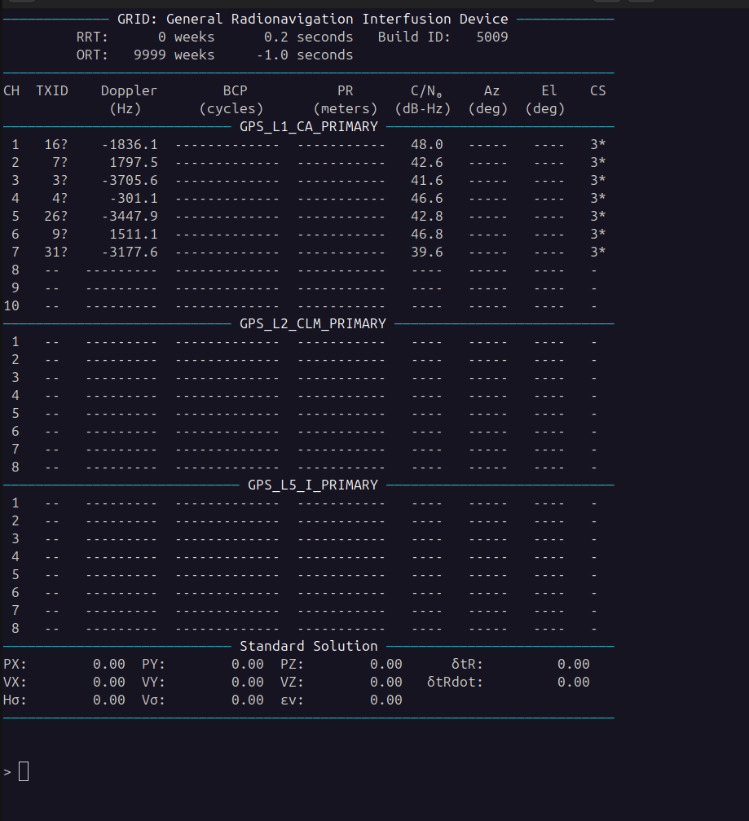The image size is (749, 821).
Task: Select the ORT 9999 weeks value
Action: pos(174,55)
